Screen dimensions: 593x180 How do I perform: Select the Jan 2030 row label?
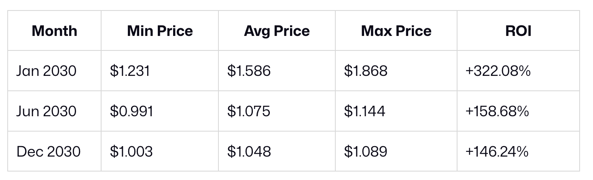tap(46, 71)
